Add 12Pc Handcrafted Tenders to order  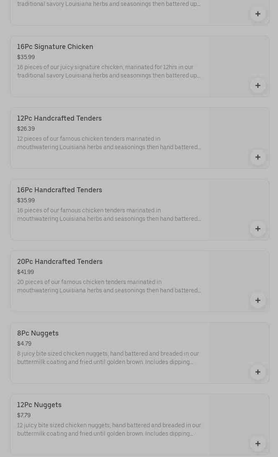pos(257,157)
